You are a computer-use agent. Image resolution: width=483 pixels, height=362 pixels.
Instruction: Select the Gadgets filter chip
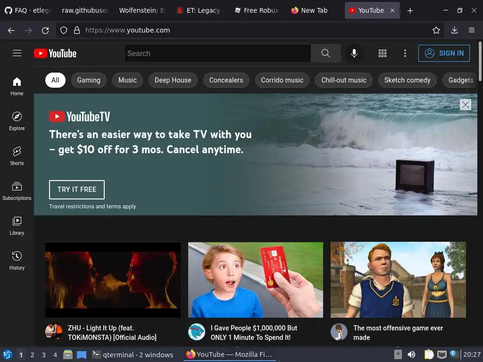coord(460,80)
